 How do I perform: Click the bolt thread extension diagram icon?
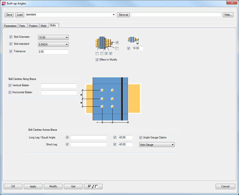click(x=133, y=40)
